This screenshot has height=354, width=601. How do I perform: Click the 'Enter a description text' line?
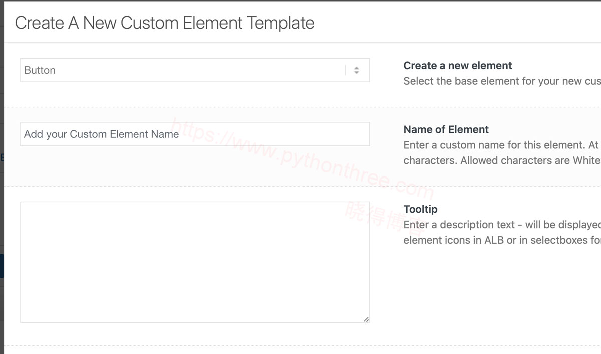pyautogui.click(x=502, y=225)
